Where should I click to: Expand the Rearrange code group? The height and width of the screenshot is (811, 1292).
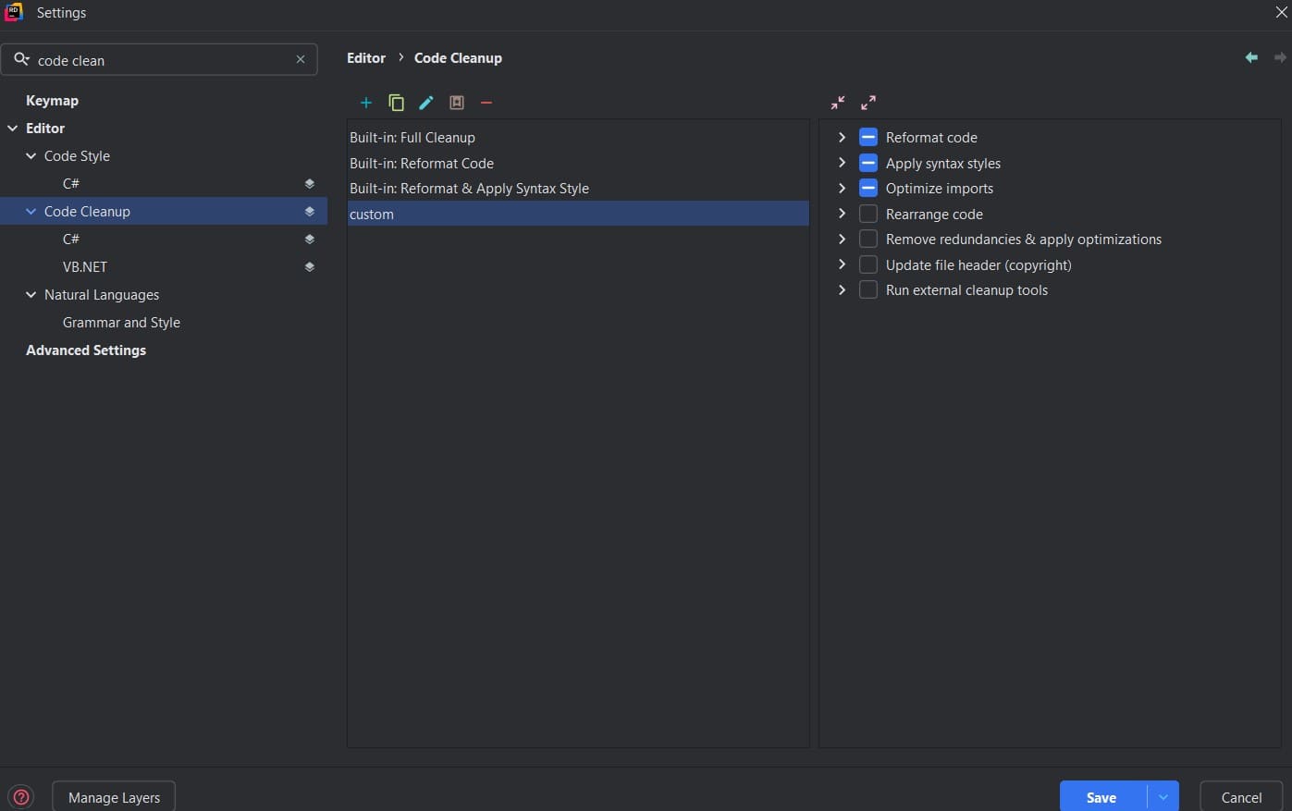[x=842, y=214]
